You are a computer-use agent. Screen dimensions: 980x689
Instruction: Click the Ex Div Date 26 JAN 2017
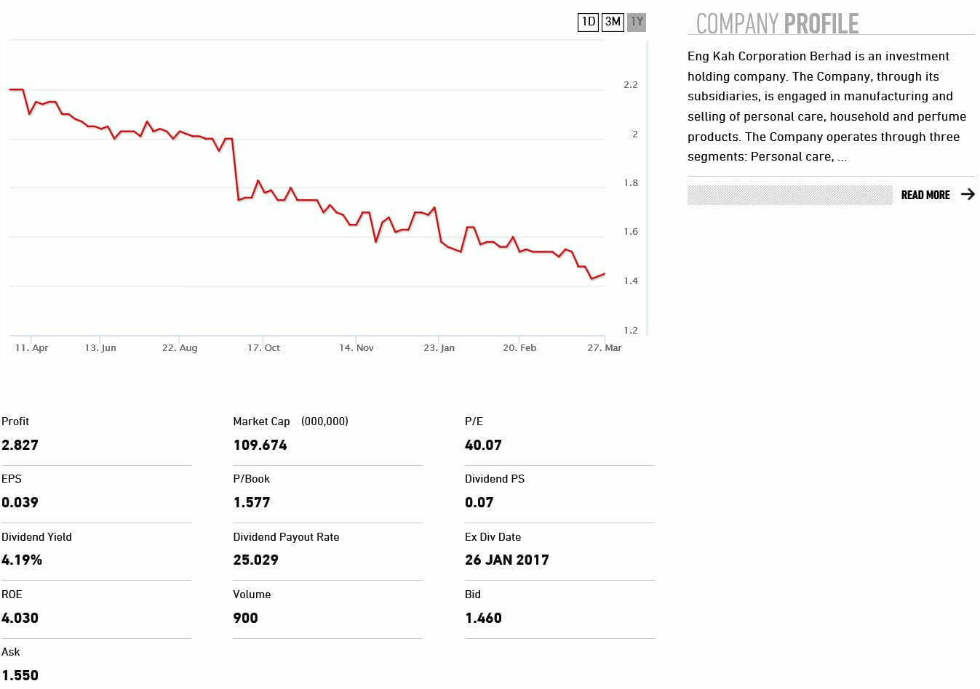(x=506, y=560)
